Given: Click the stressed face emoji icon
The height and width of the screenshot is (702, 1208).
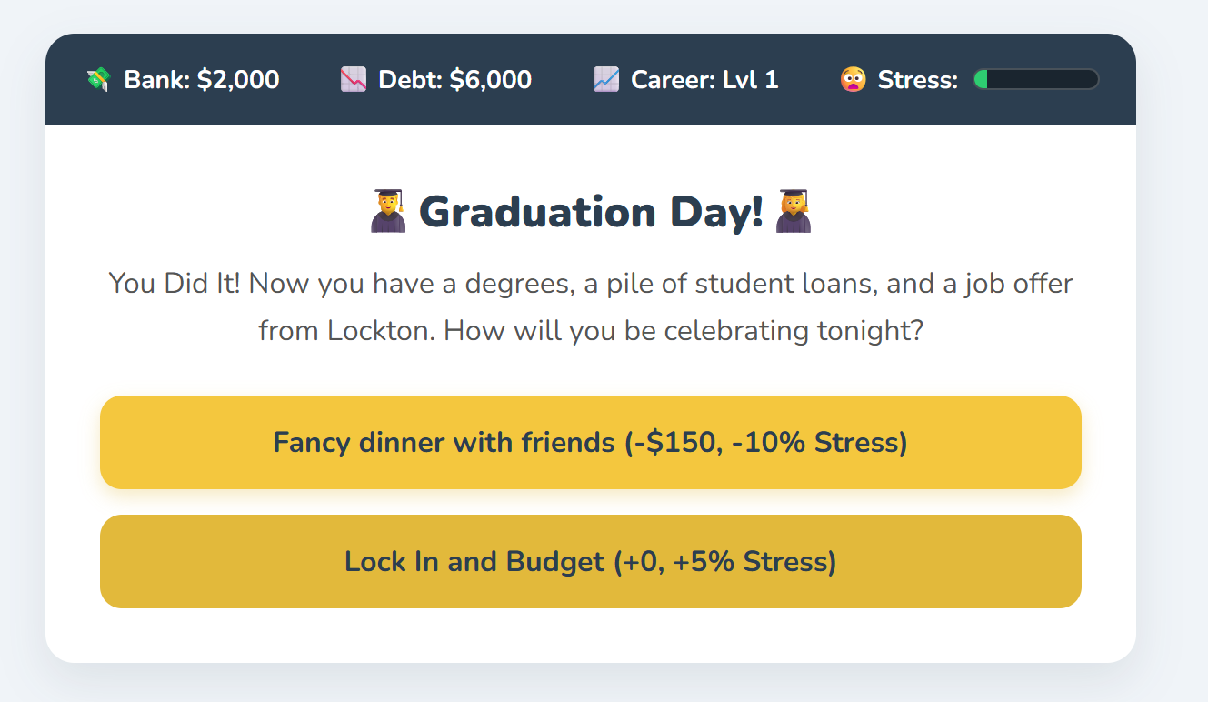Looking at the screenshot, I should click(x=853, y=80).
